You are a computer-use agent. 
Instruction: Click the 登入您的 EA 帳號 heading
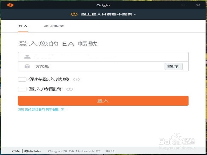click(x=58, y=44)
